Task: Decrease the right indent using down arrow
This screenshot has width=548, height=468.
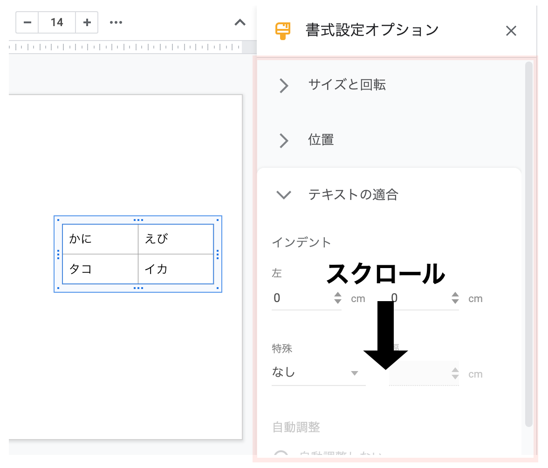Action: (x=455, y=301)
